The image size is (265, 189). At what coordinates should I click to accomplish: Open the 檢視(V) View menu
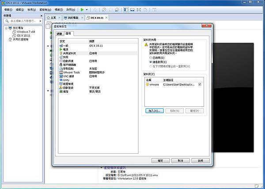click(x=32, y=10)
